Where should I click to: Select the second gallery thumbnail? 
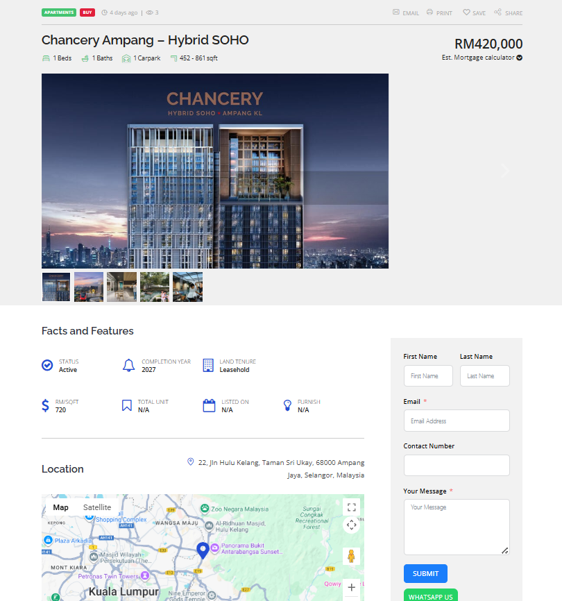(x=89, y=287)
